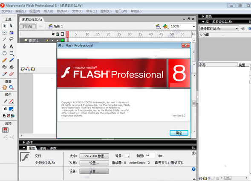Select the Text tool
Image resolution: width=251 pixels, height=181 pixels.
(11, 47)
